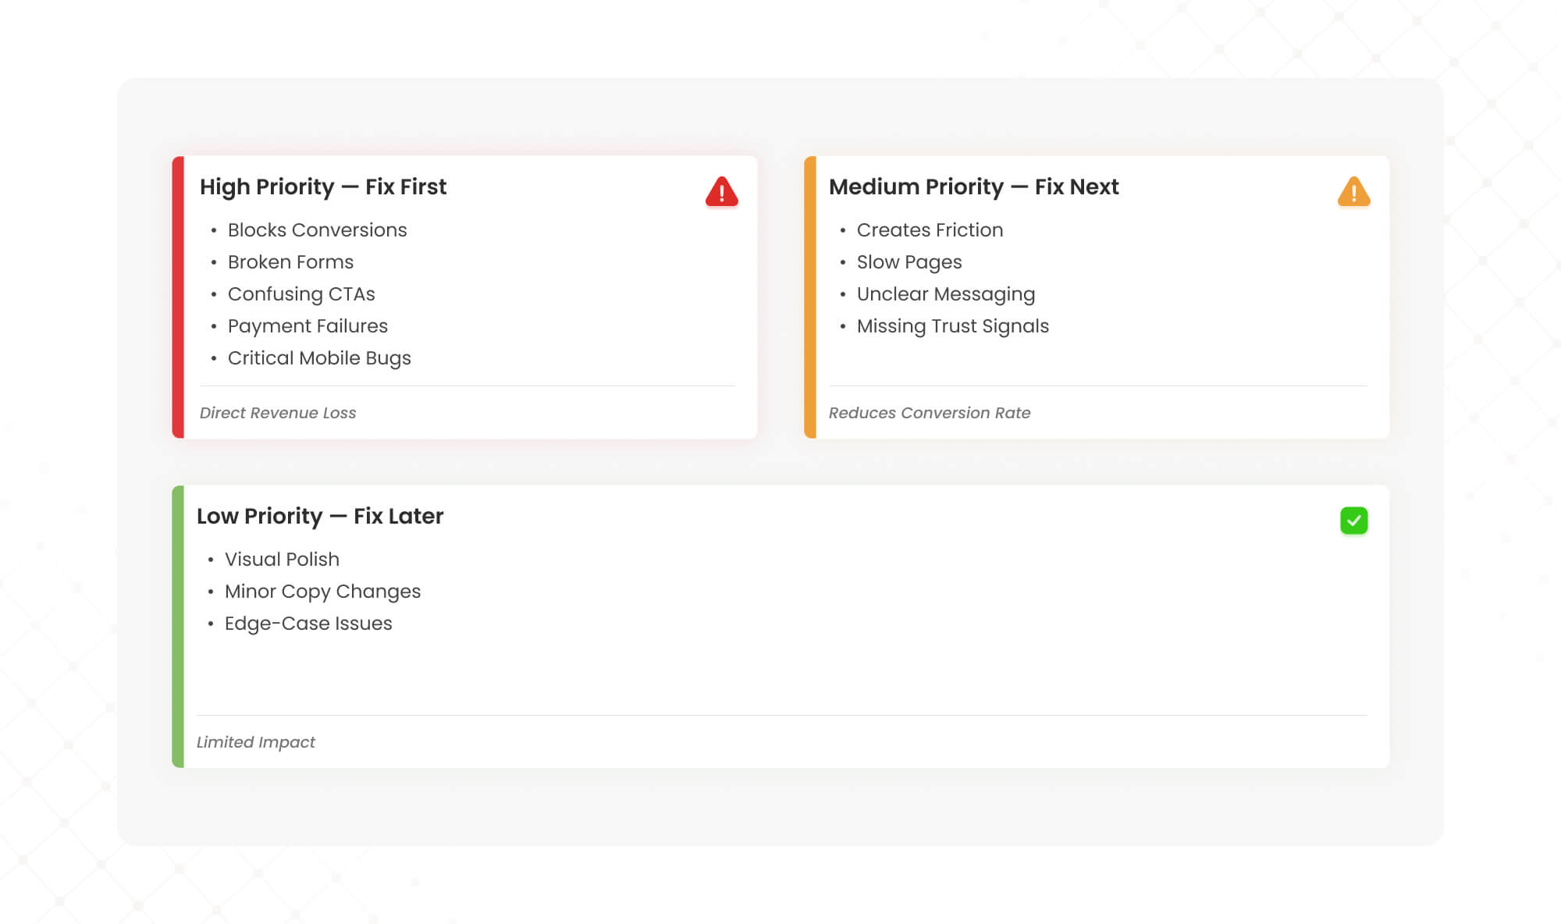Click the red warning triangle icon
1561x924 pixels.
click(x=721, y=191)
